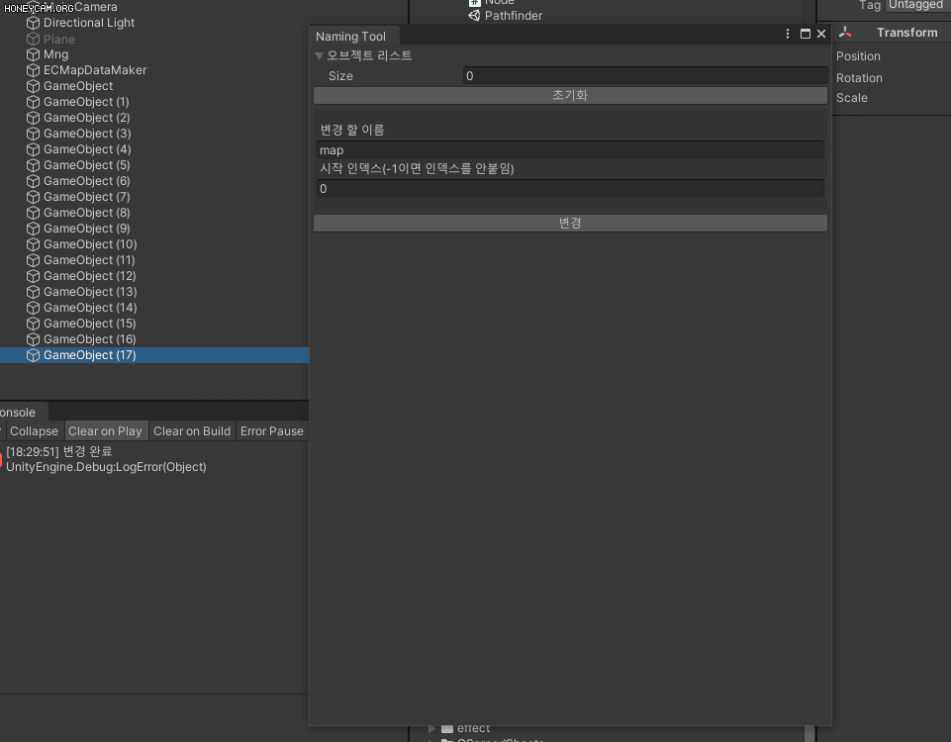951x742 pixels.
Task: Click the ECMapDataMaker icon in hierarchy
Action: [x=31, y=70]
